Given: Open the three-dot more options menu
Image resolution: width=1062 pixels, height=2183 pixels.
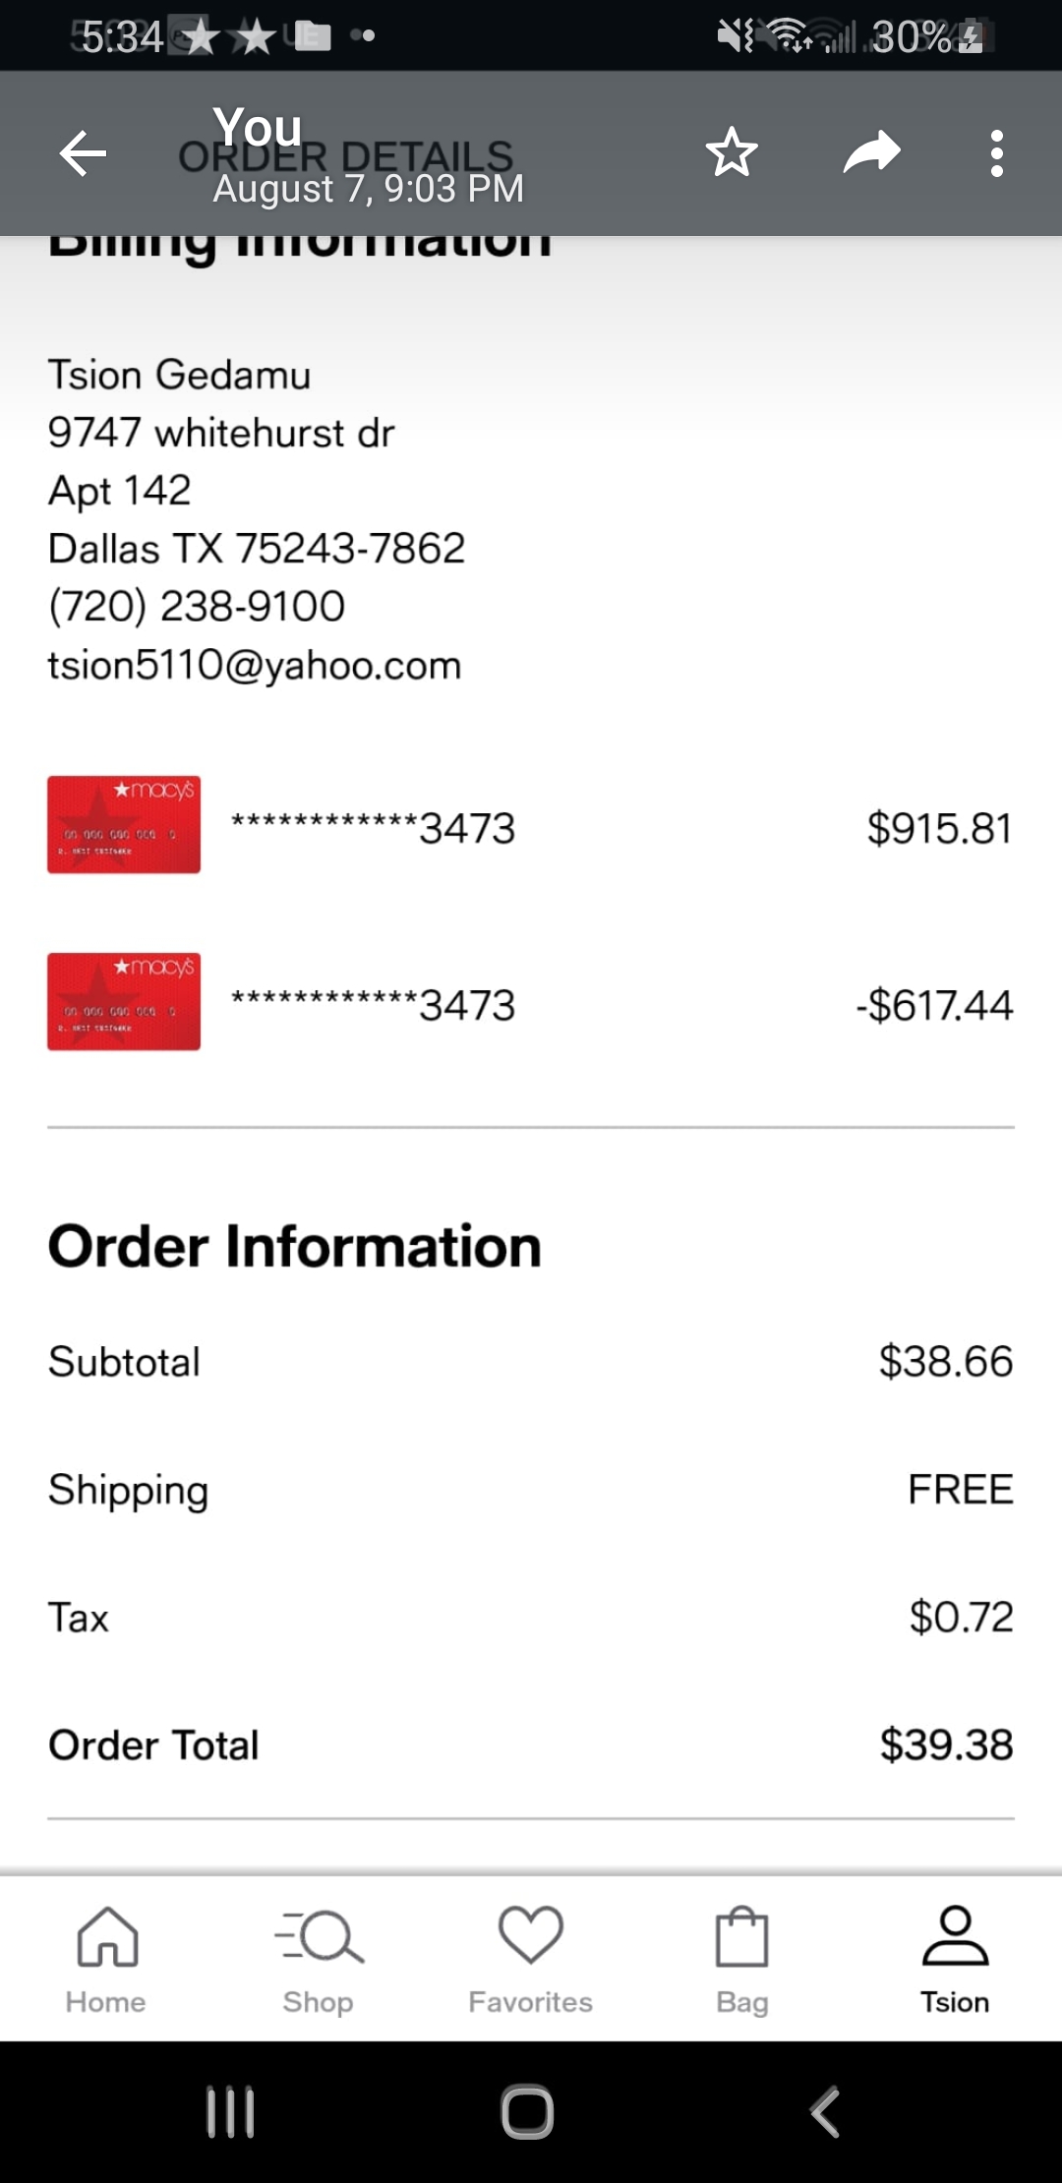Looking at the screenshot, I should (x=996, y=153).
